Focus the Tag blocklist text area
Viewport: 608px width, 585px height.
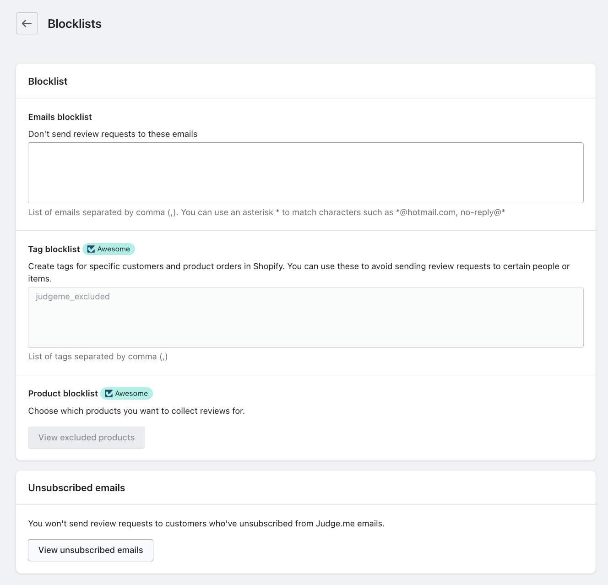[305, 317]
